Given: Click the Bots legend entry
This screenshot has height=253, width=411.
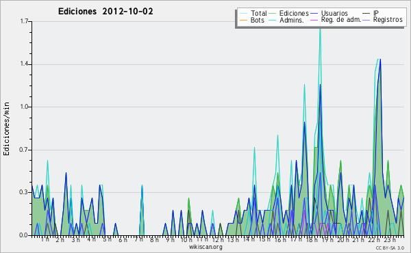Looking at the screenshot, I should click(251, 20).
